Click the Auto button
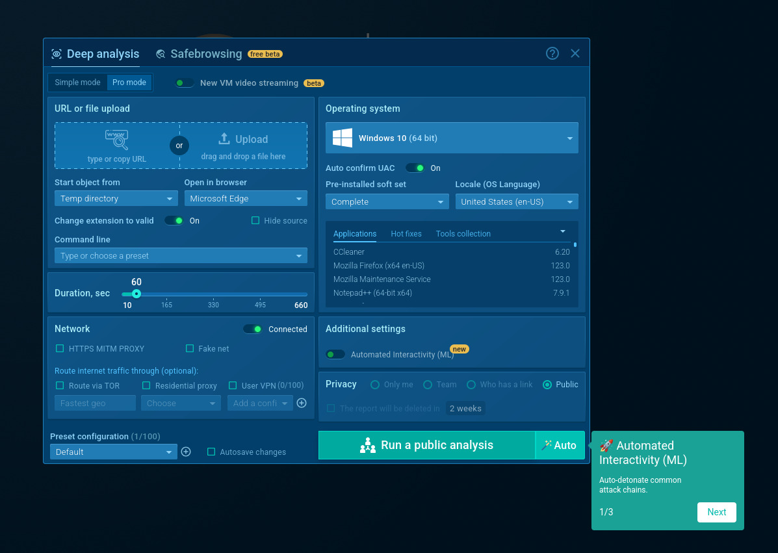 click(560, 445)
